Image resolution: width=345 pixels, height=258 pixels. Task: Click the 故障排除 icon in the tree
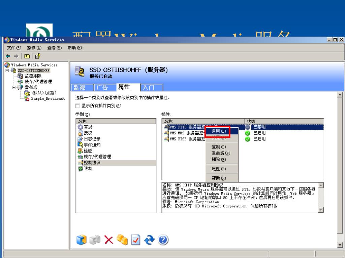[20, 76]
